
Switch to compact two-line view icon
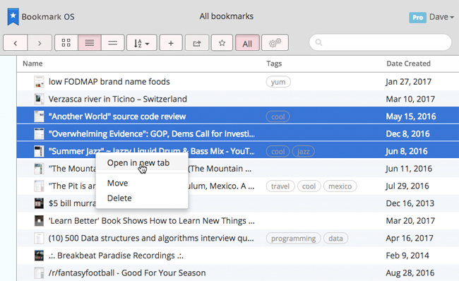coord(113,43)
